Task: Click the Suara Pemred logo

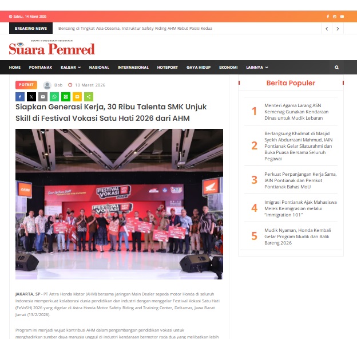Action: coord(51,49)
